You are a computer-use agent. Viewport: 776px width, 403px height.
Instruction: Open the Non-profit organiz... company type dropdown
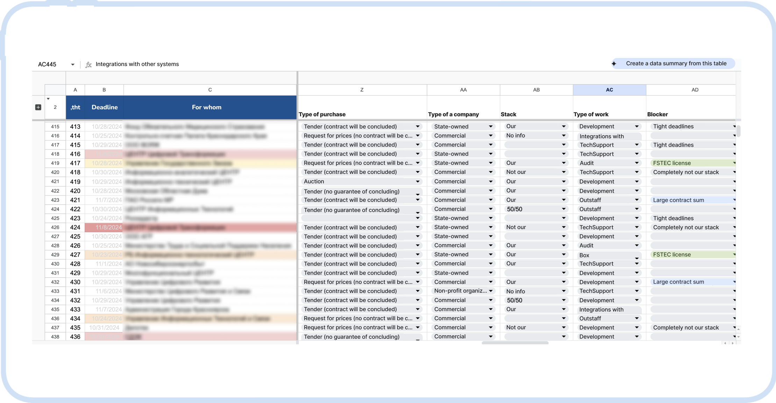click(491, 291)
